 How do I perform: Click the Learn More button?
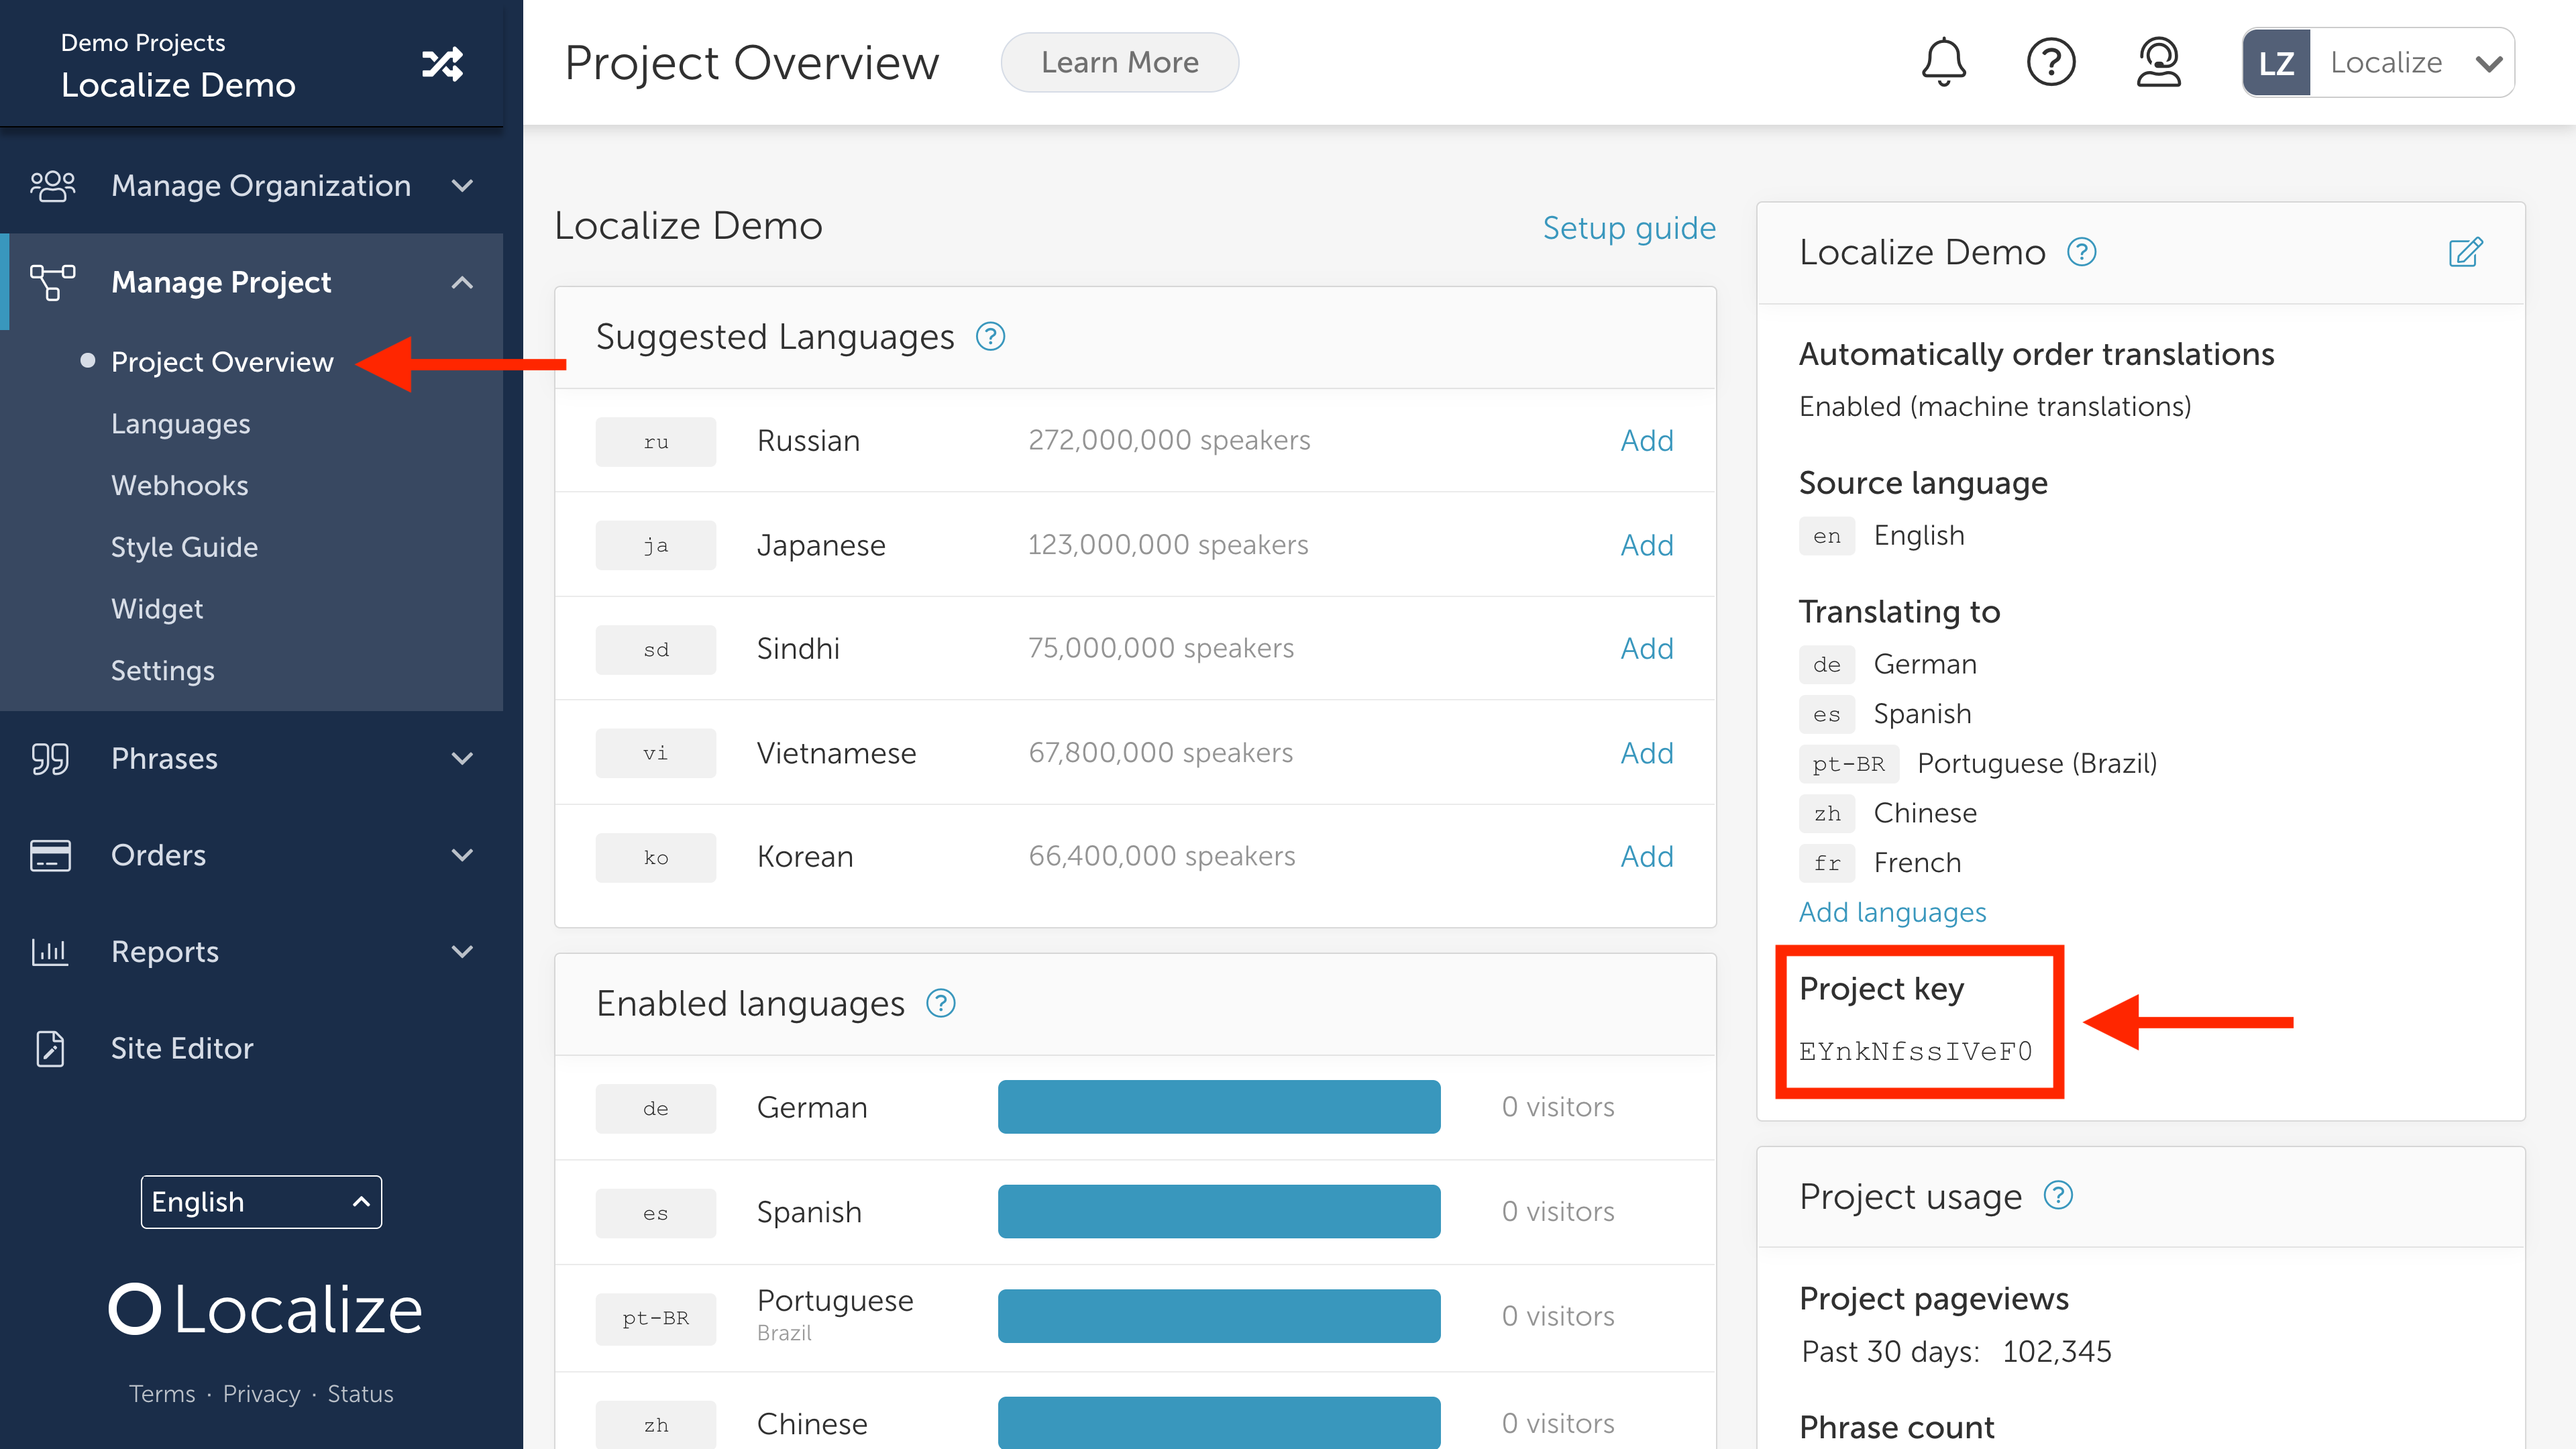coord(1119,62)
